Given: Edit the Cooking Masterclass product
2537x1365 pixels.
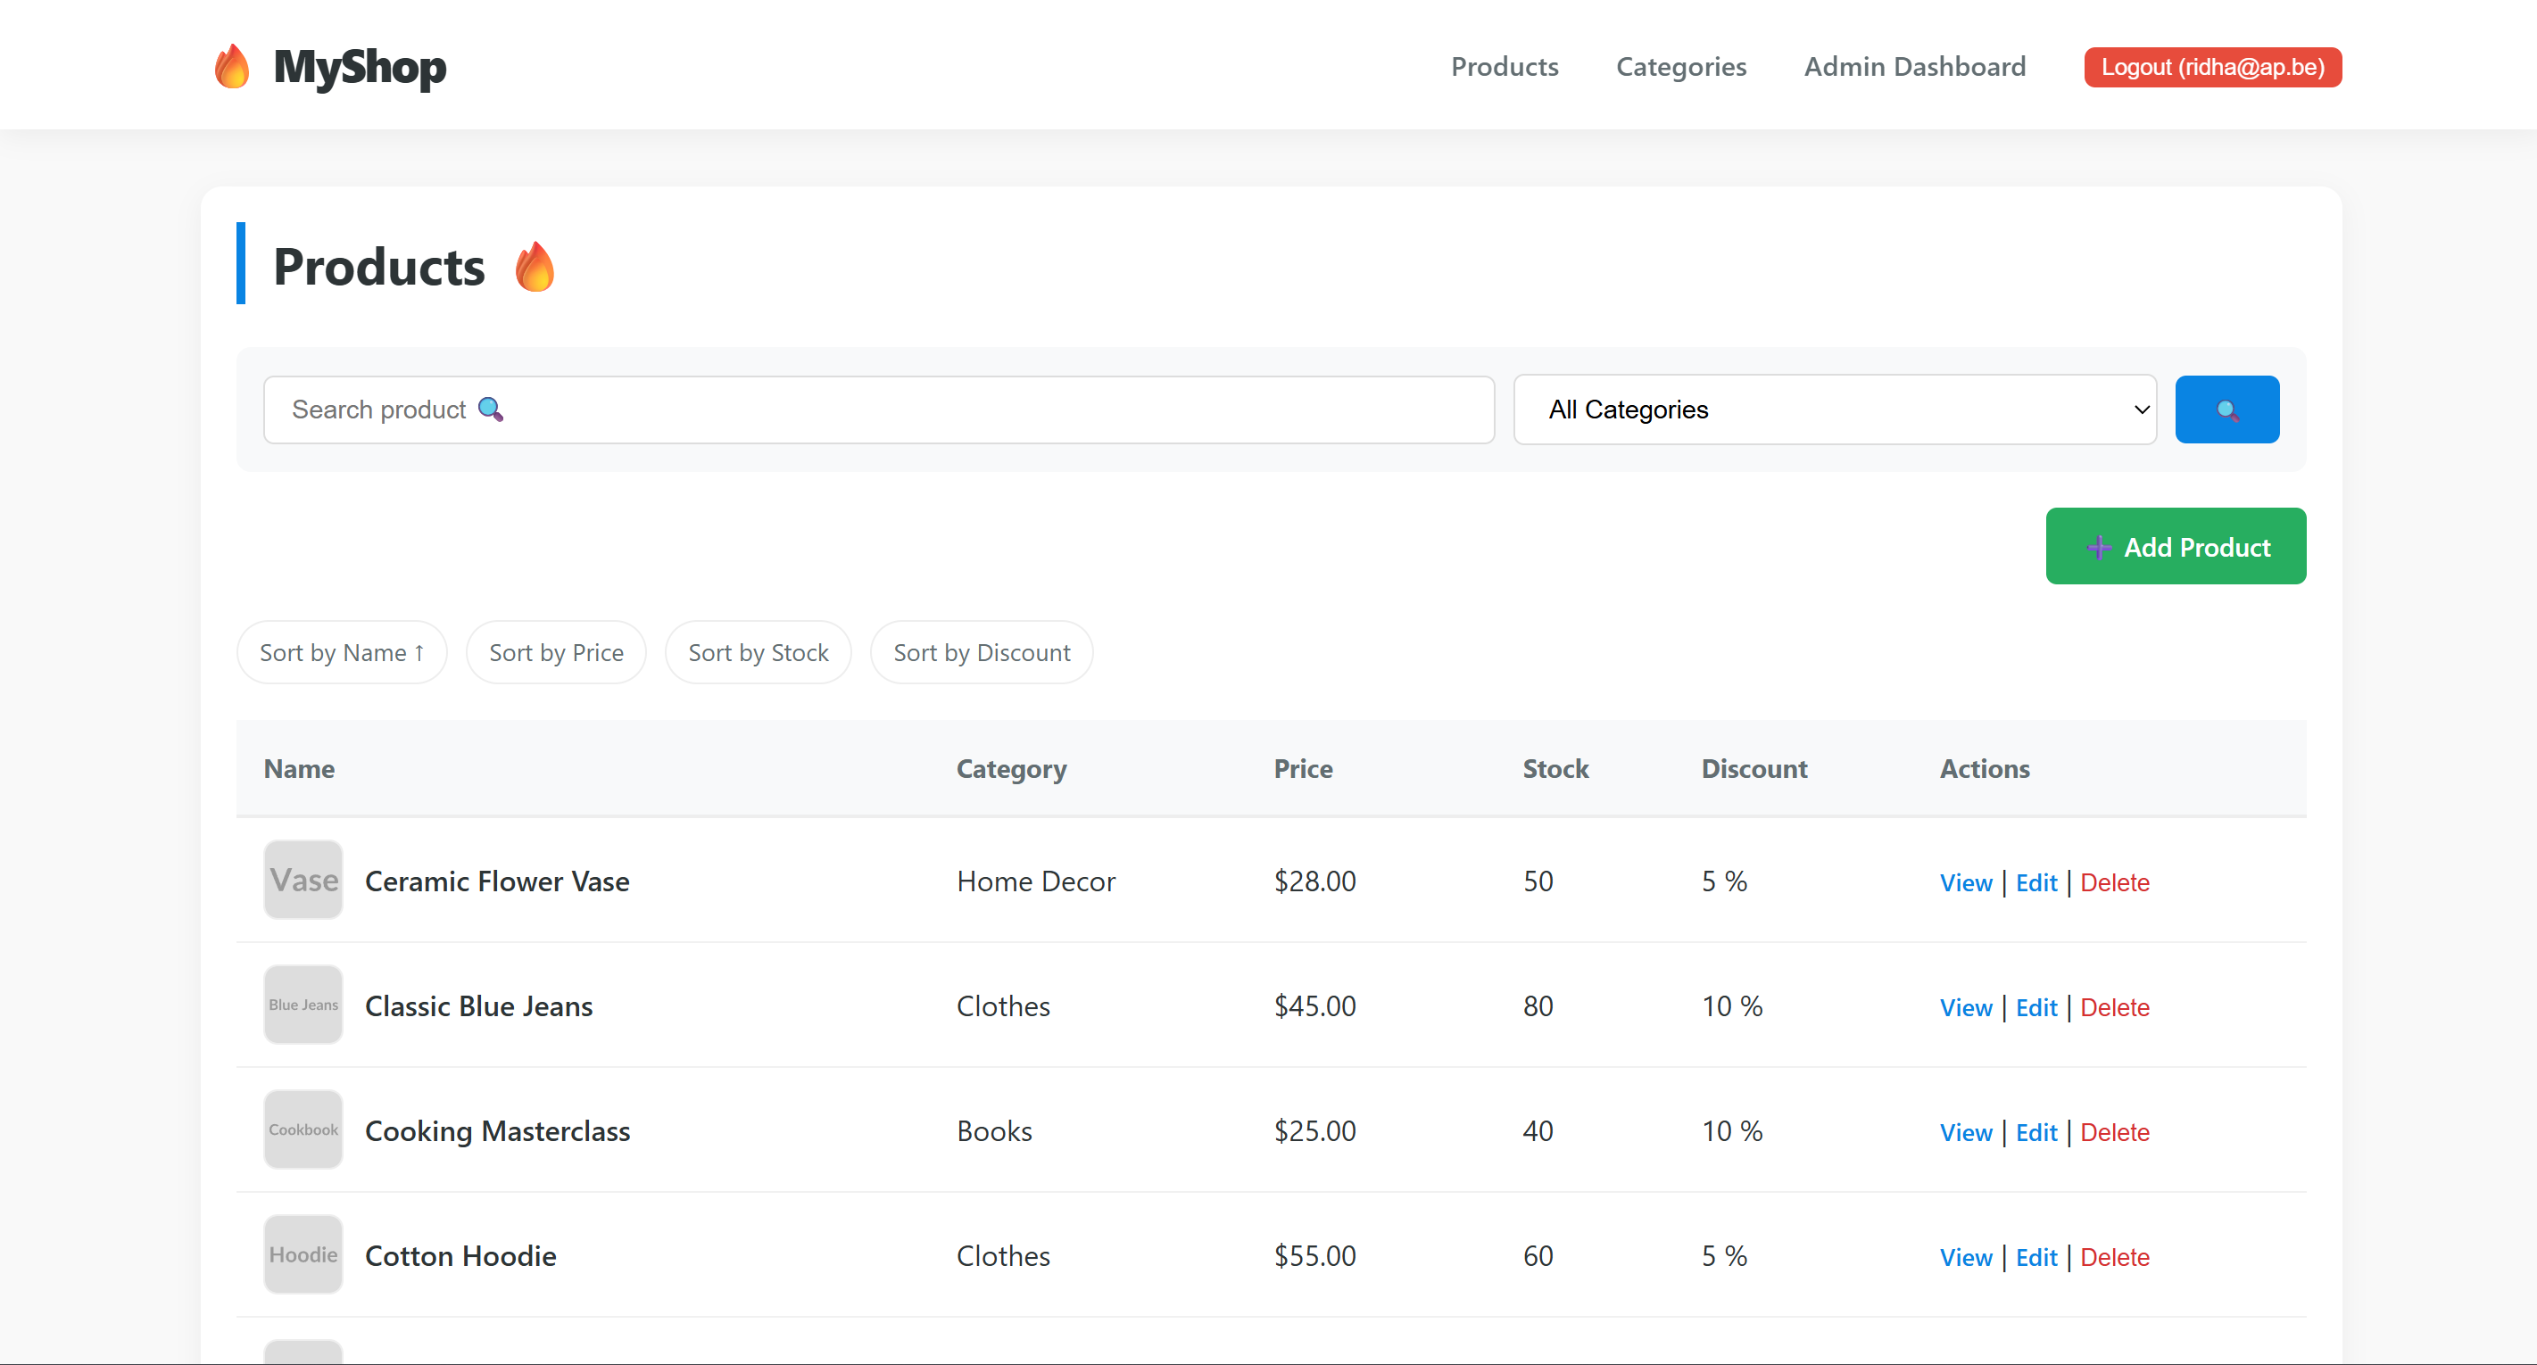Looking at the screenshot, I should click(x=2035, y=1132).
